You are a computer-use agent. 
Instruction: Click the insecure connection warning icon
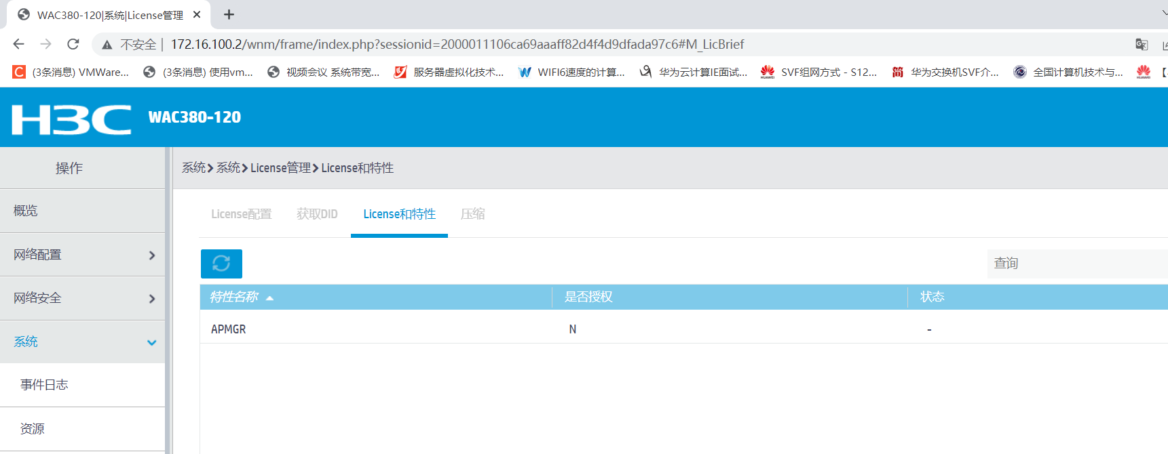tap(107, 45)
